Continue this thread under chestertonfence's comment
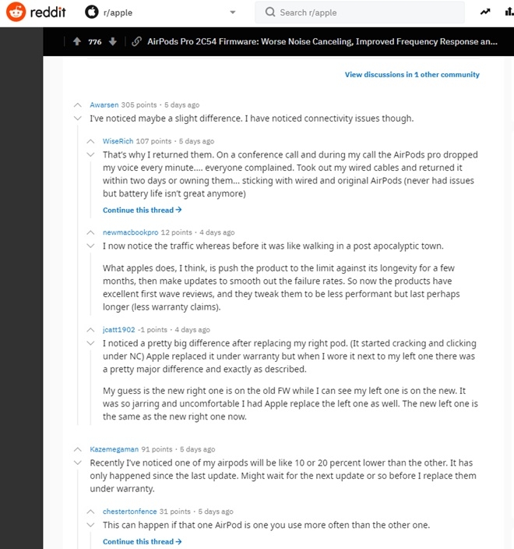The height and width of the screenshot is (549, 514). click(142, 542)
